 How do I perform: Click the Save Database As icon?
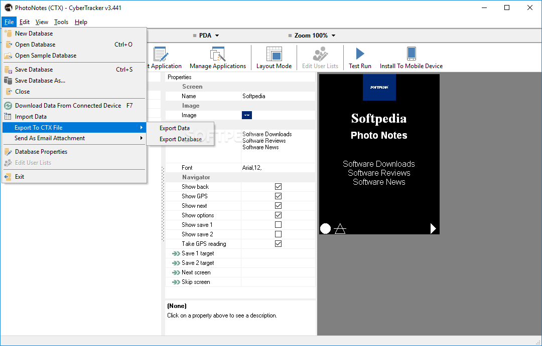(8, 81)
